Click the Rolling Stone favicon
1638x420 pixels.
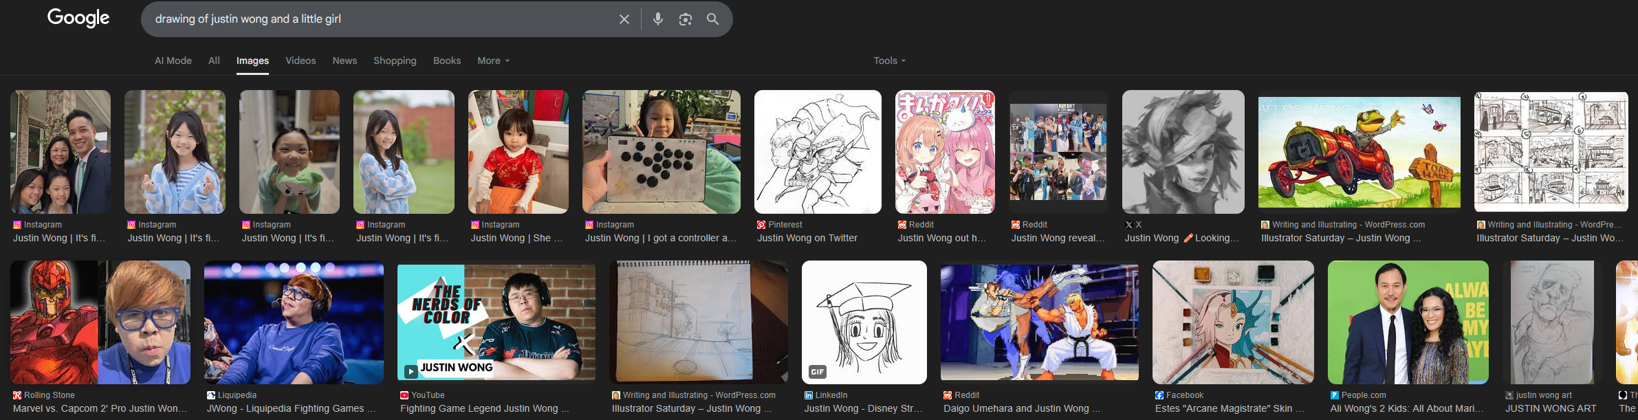17,395
